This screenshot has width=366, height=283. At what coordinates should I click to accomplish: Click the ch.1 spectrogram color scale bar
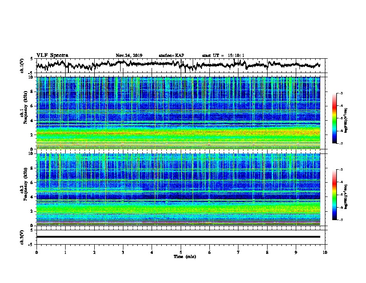[335, 118]
